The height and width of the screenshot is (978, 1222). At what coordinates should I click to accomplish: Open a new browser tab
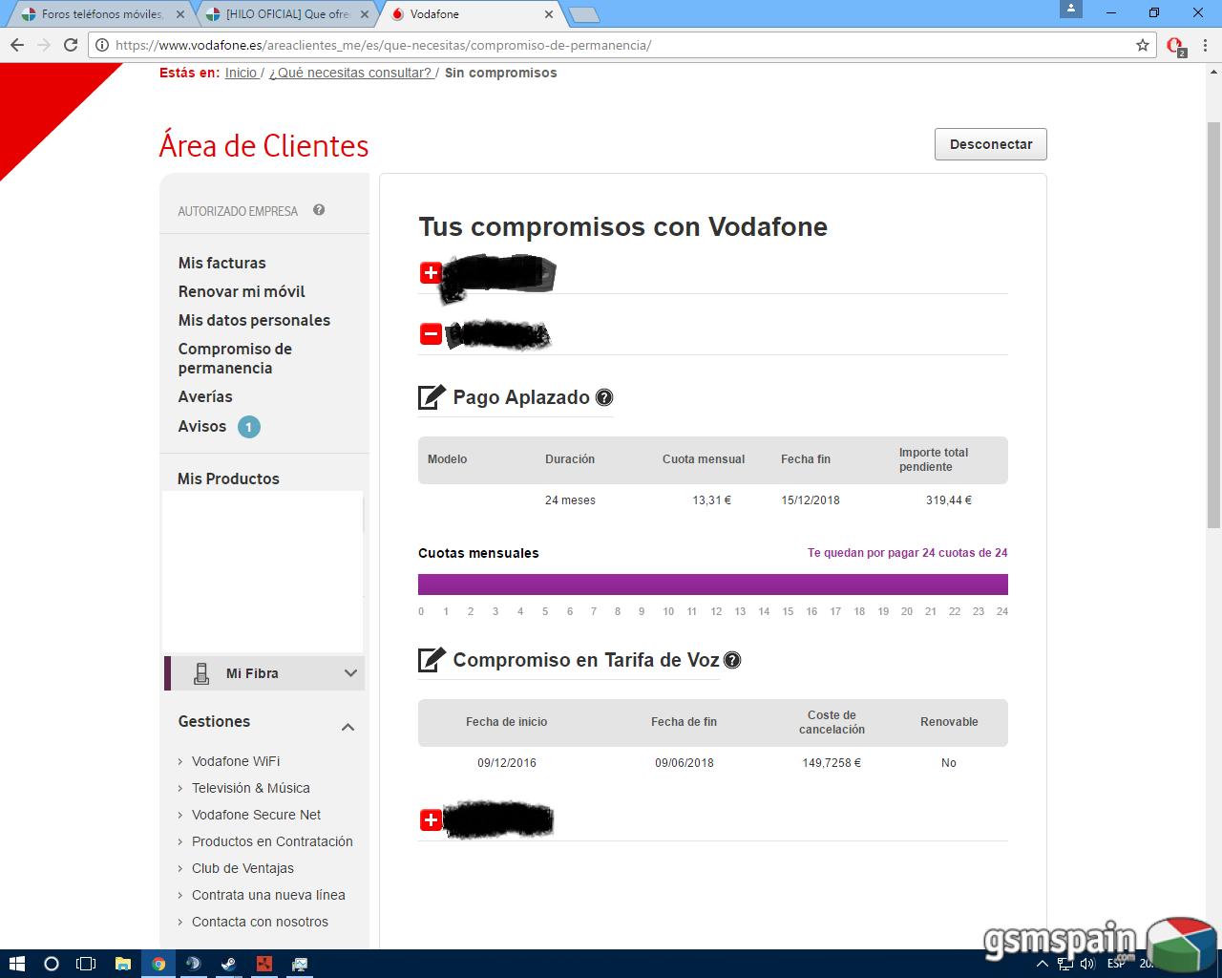click(583, 14)
